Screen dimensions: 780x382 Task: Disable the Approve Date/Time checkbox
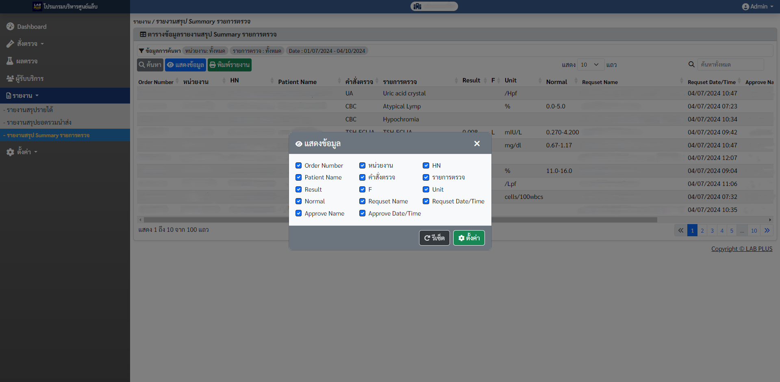362,214
